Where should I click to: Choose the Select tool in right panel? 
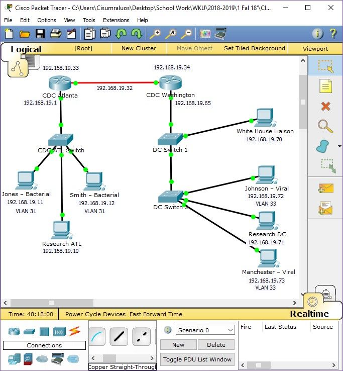click(325, 66)
